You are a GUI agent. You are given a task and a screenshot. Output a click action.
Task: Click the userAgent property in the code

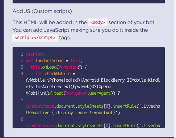click(x=100, y=93)
